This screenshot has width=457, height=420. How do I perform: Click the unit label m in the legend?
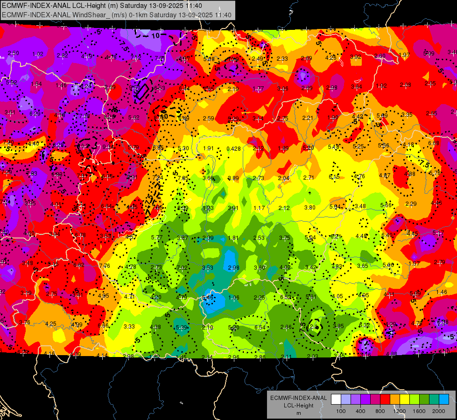click(x=298, y=413)
